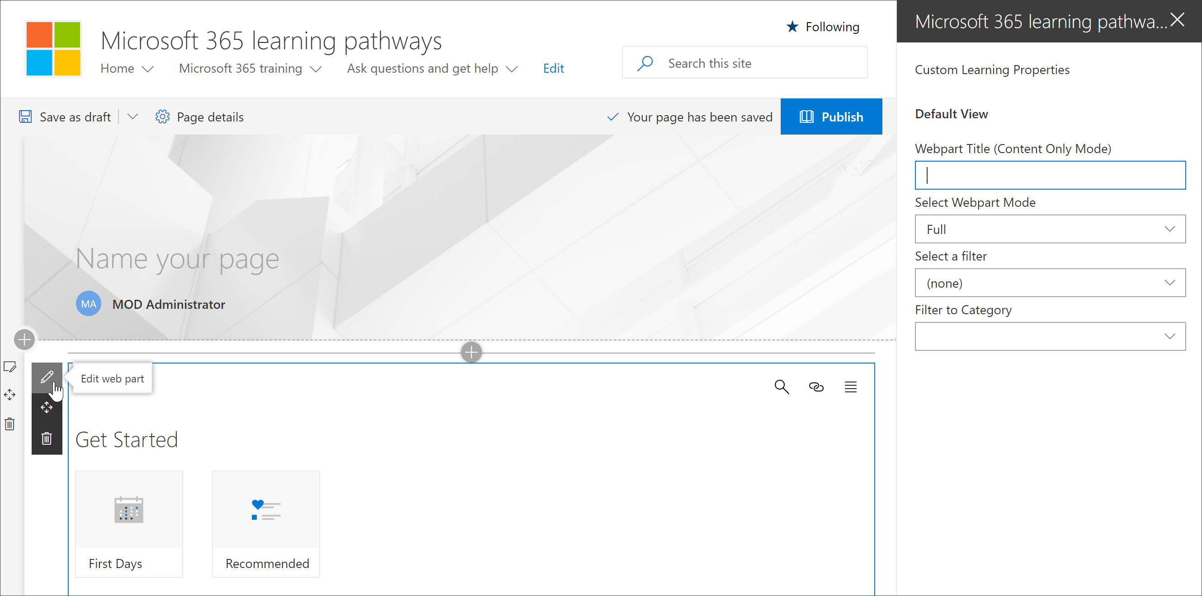Click the Link icon in web part toolbar
Screen dimensions: 1202x596
(815, 386)
